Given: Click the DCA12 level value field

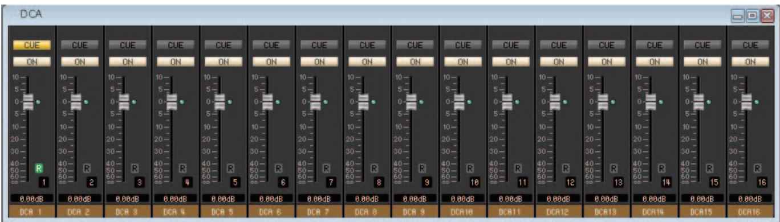Looking at the screenshot, I should point(559,199).
